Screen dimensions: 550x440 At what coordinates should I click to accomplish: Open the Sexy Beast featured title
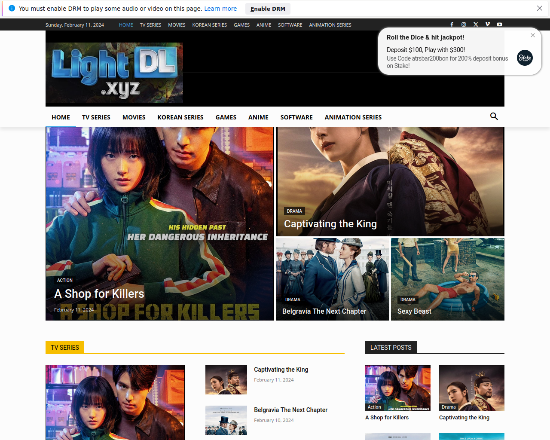click(x=414, y=311)
